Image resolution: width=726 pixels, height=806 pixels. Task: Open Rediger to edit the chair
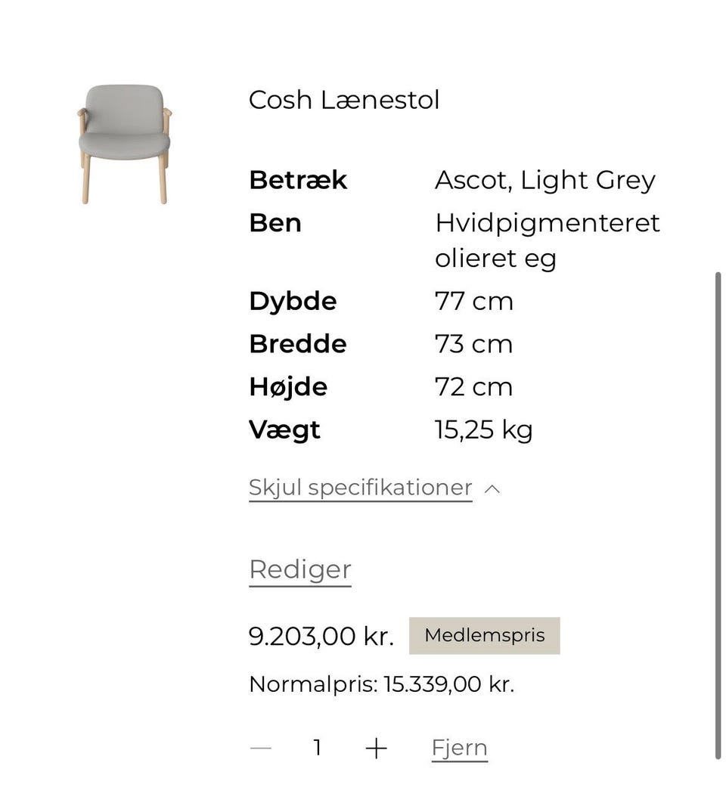pos(299,569)
